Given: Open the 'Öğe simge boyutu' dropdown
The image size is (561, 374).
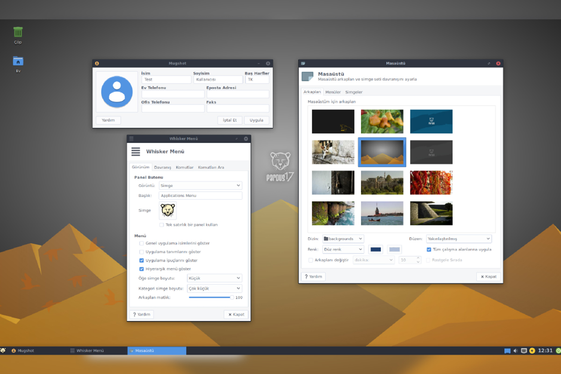Looking at the screenshot, I should point(215,278).
